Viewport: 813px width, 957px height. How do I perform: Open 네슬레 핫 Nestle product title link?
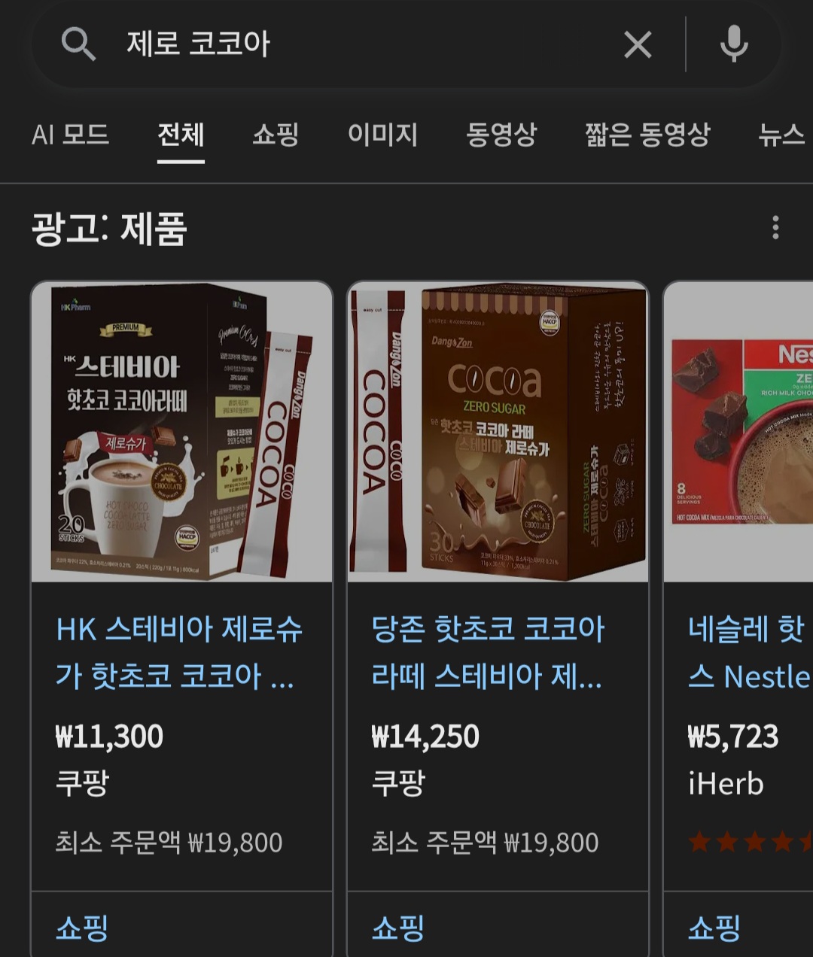tap(750, 652)
